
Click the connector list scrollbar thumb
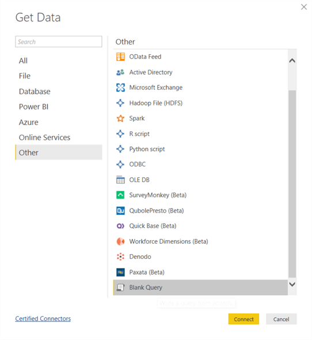click(292, 184)
